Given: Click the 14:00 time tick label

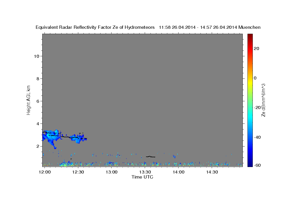Looking at the screenshot, I should click(x=178, y=172).
